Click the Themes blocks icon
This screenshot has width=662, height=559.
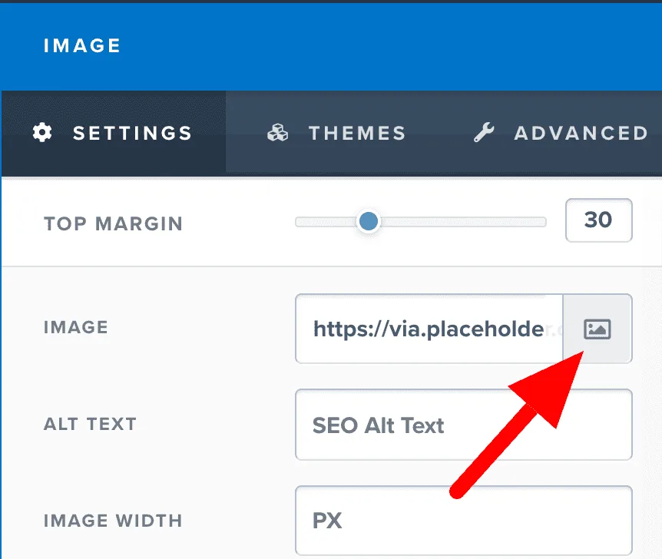(x=278, y=133)
